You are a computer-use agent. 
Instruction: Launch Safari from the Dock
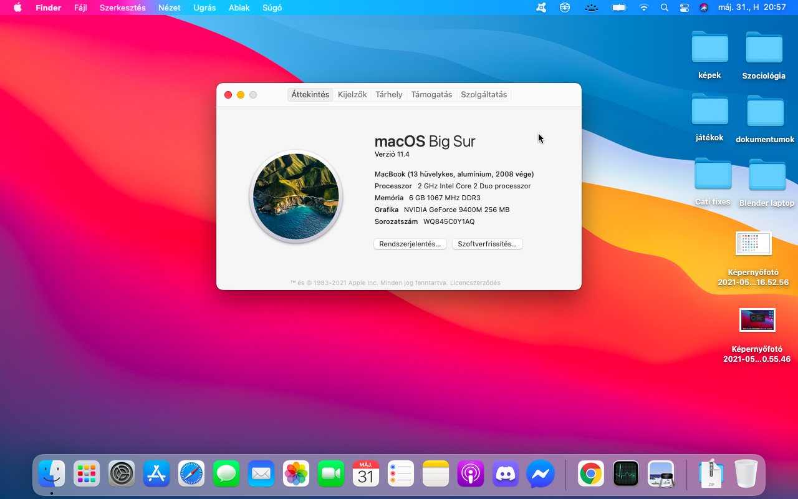[191, 474]
